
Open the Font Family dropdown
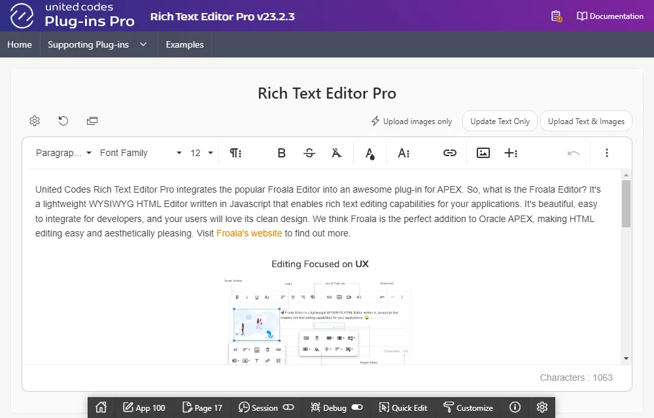pyautogui.click(x=141, y=153)
